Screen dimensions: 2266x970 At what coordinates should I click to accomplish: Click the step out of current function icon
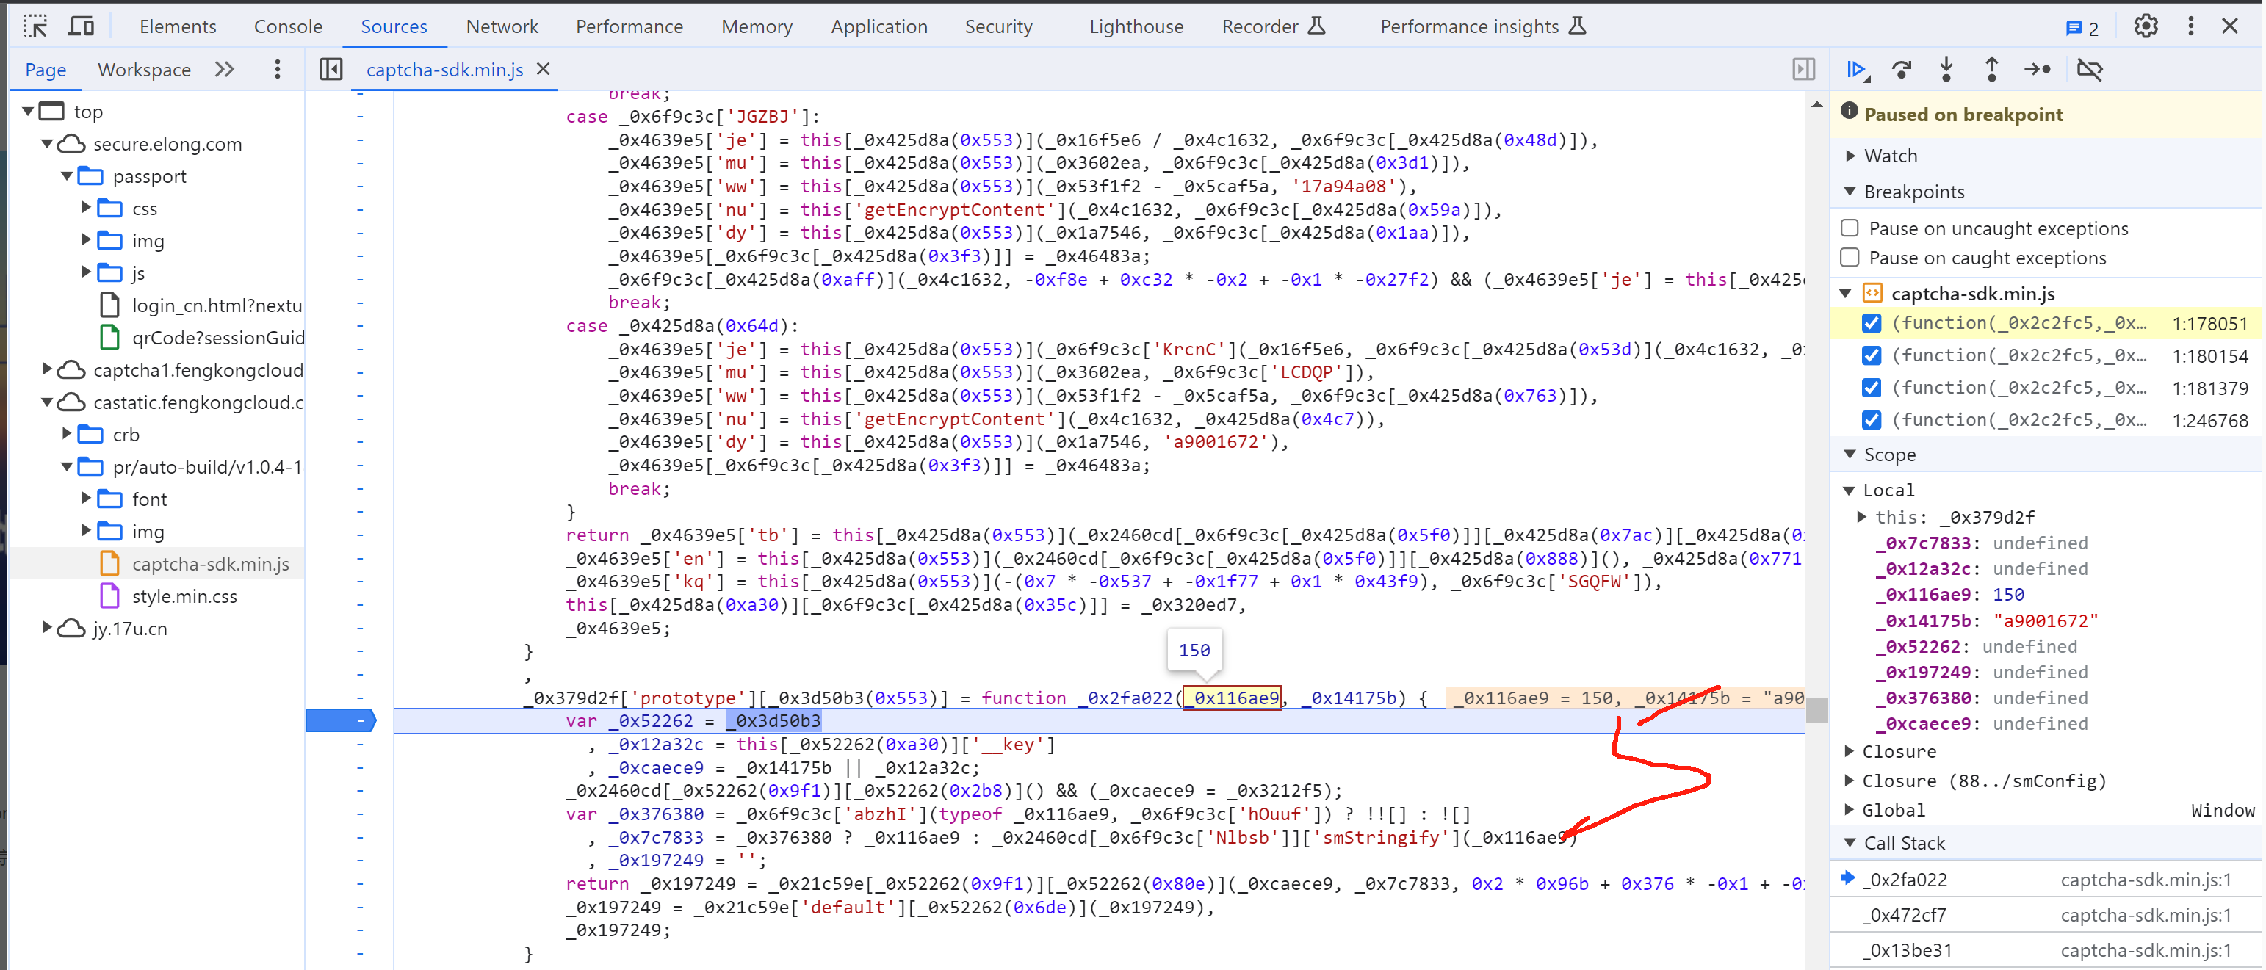1991,69
